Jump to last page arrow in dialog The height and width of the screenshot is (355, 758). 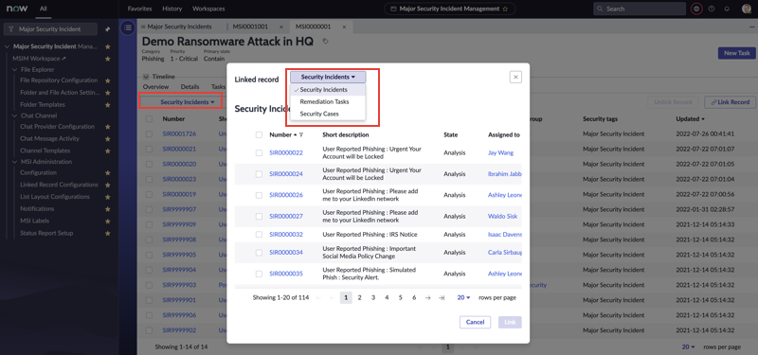tap(441, 298)
